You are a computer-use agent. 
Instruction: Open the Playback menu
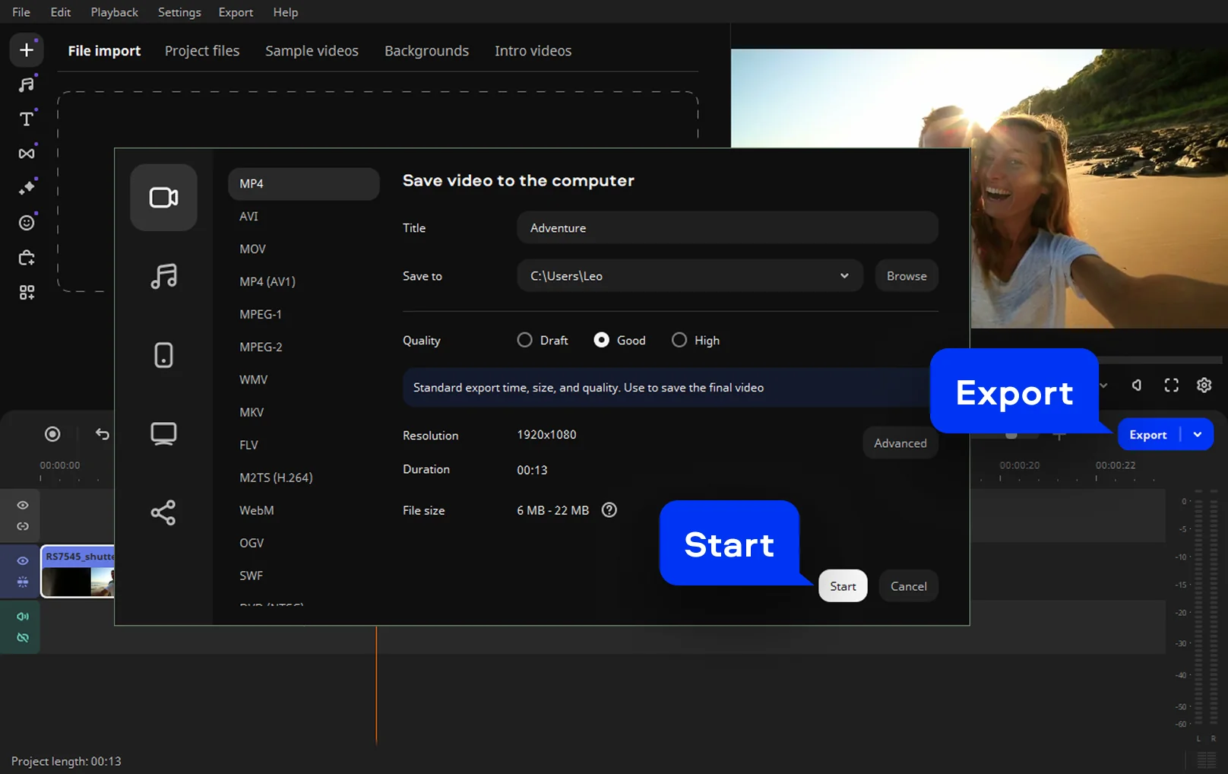(x=114, y=12)
